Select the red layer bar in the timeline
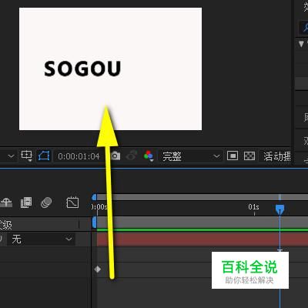308x308 pixels. [203, 239]
